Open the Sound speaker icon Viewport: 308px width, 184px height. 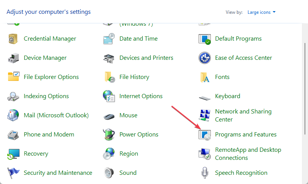[109, 173]
